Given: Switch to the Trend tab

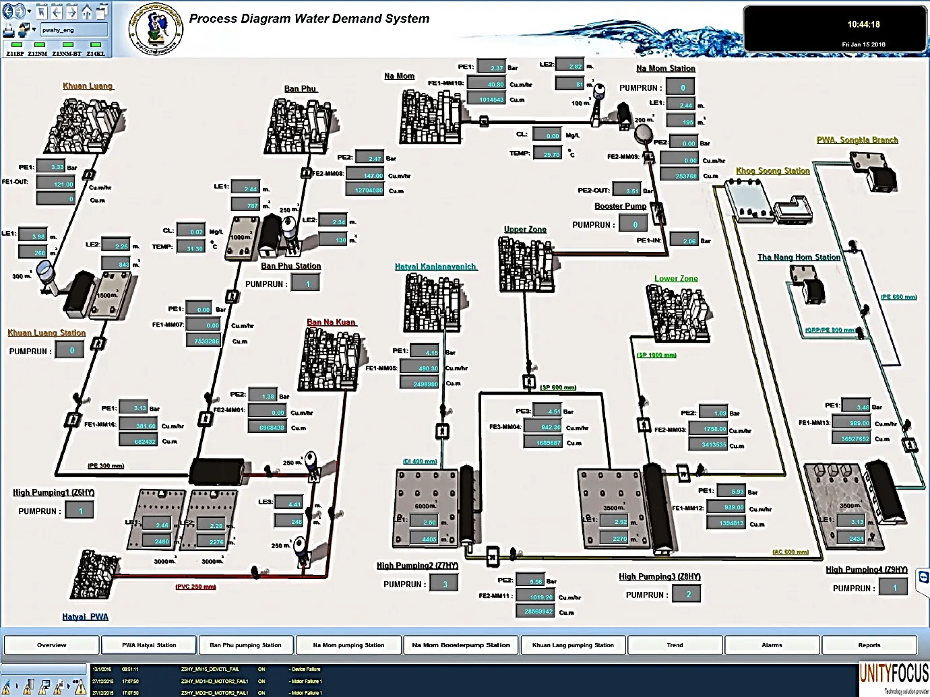Looking at the screenshot, I should click(x=675, y=645).
